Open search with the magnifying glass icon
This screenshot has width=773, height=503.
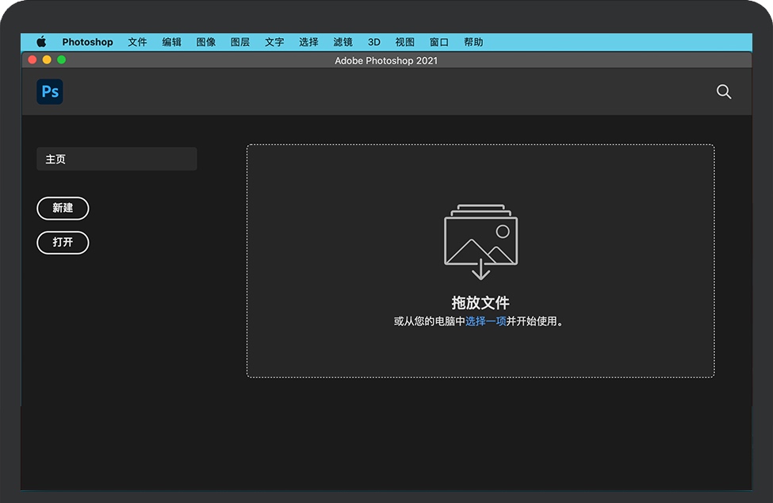coord(723,92)
